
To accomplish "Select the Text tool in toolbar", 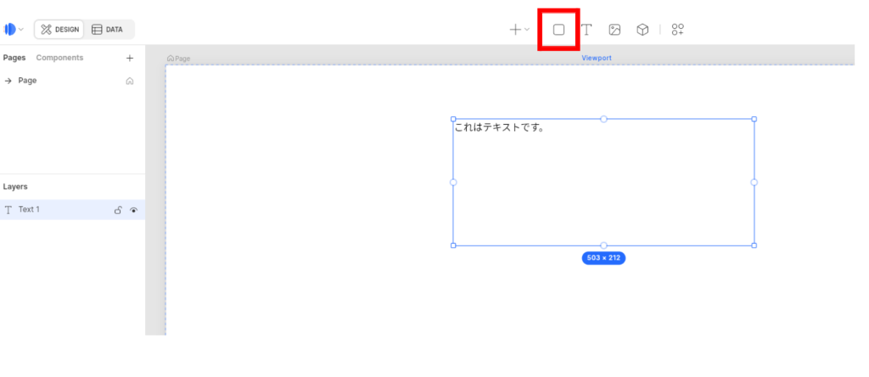I will 586,30.
